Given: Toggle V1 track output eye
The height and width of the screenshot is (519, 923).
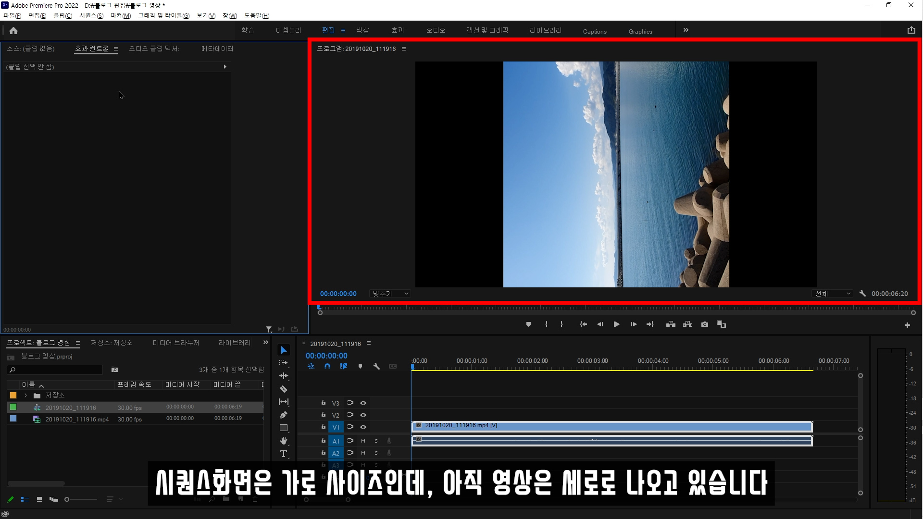Looking at the screenshot, I should click(x=363, y=427).
